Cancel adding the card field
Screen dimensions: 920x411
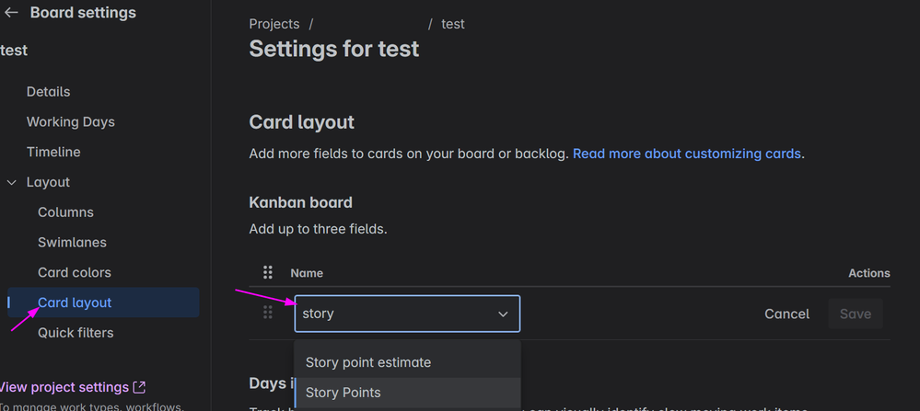pos(786,314)
